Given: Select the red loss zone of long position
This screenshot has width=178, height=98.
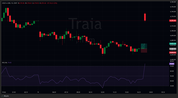Looking at the screenshot, I should coord(144,51).
